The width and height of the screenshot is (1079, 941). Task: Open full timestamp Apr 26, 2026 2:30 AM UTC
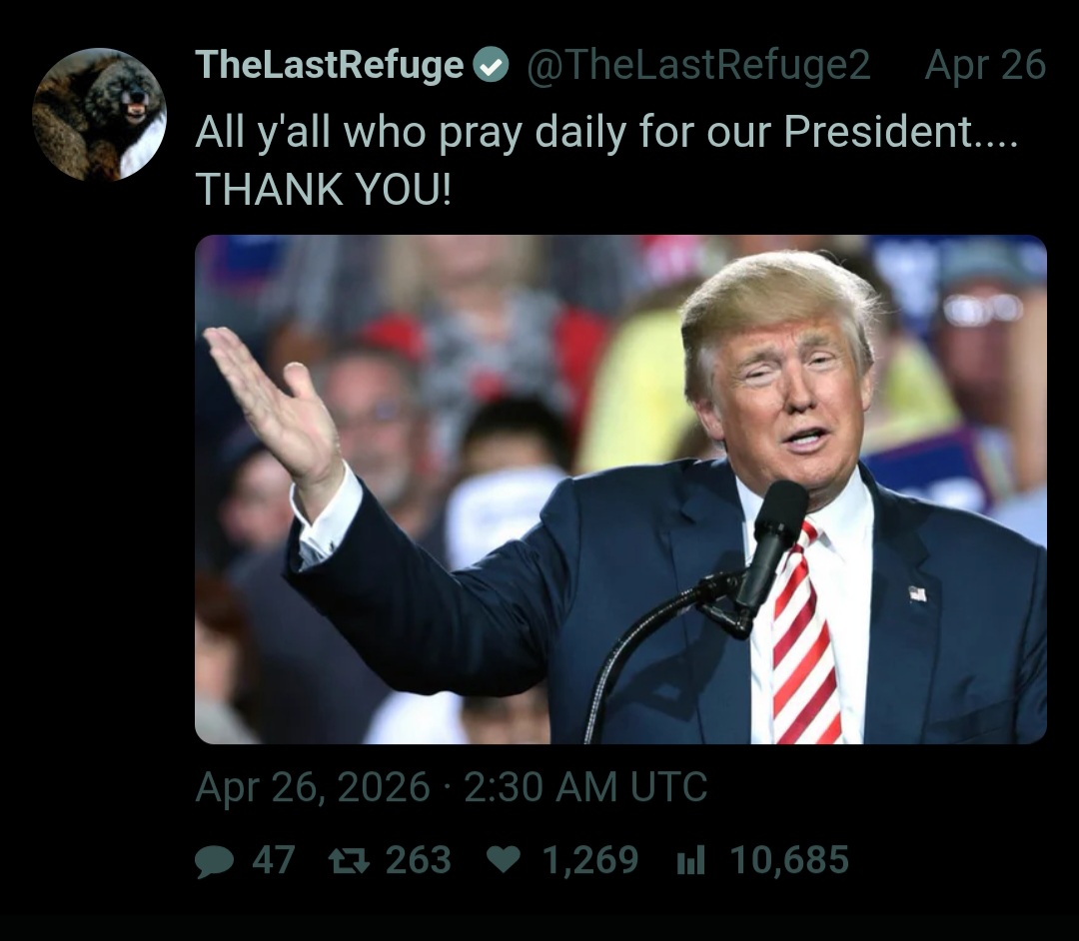click(x=452, y=787)
